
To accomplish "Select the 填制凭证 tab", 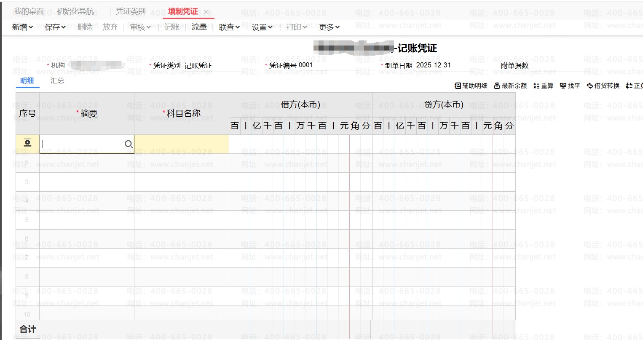I will (x=183, y=11).
